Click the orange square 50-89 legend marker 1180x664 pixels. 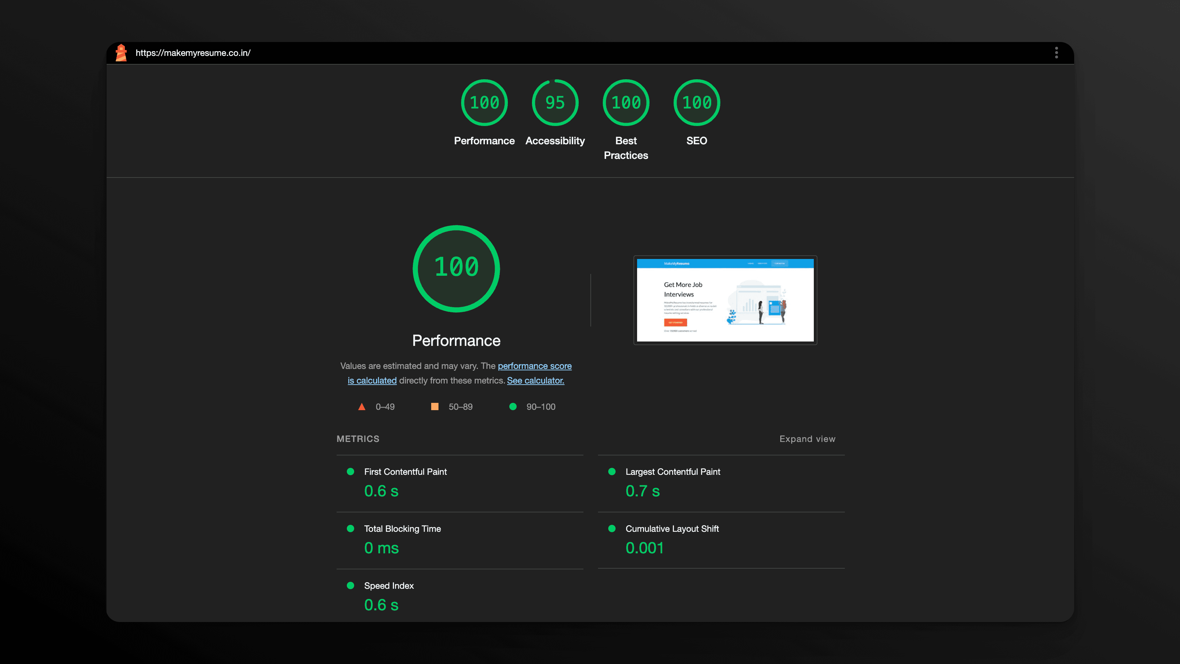pyautogui.click(x=435, y=407)
